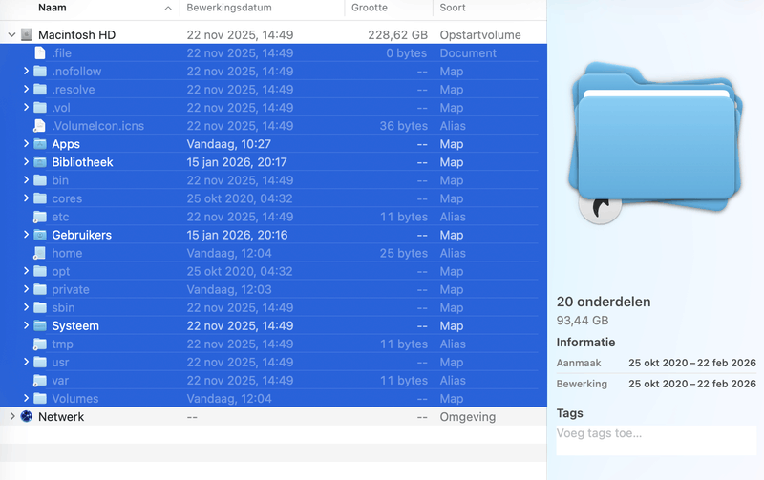Click the .nofollow folder icon
The width and height of the screenshot is (764, 480).
pyautogui.click(x=40, y=71)
